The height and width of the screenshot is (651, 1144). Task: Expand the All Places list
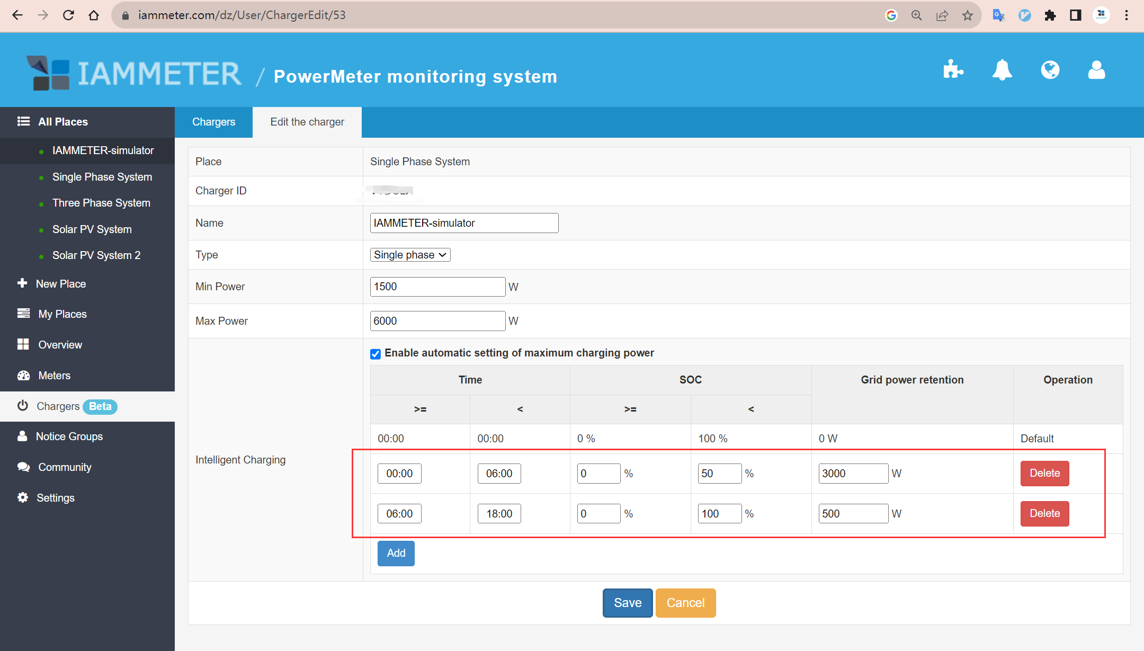tap(62, 122)
